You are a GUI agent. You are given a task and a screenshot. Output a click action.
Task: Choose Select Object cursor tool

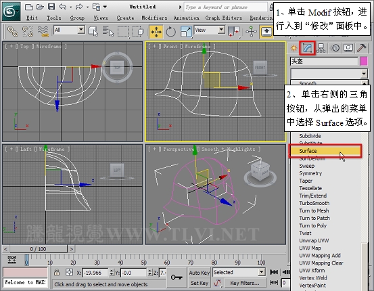point(93,32)
